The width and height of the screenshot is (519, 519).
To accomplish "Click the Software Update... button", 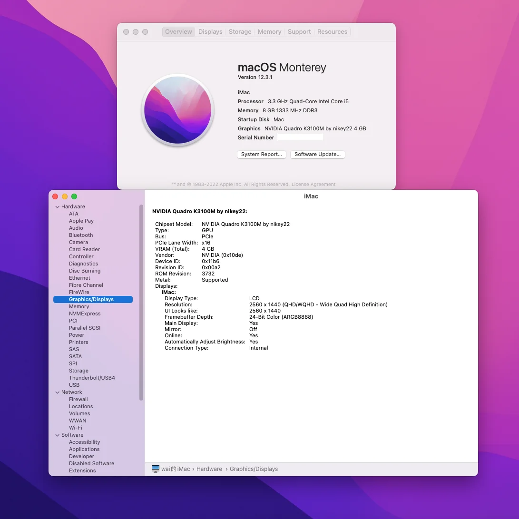I will pyautogui.click(x=317, y=154).
